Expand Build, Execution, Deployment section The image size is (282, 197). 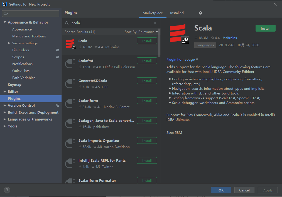pyautogui.click(x=5, y=112)
